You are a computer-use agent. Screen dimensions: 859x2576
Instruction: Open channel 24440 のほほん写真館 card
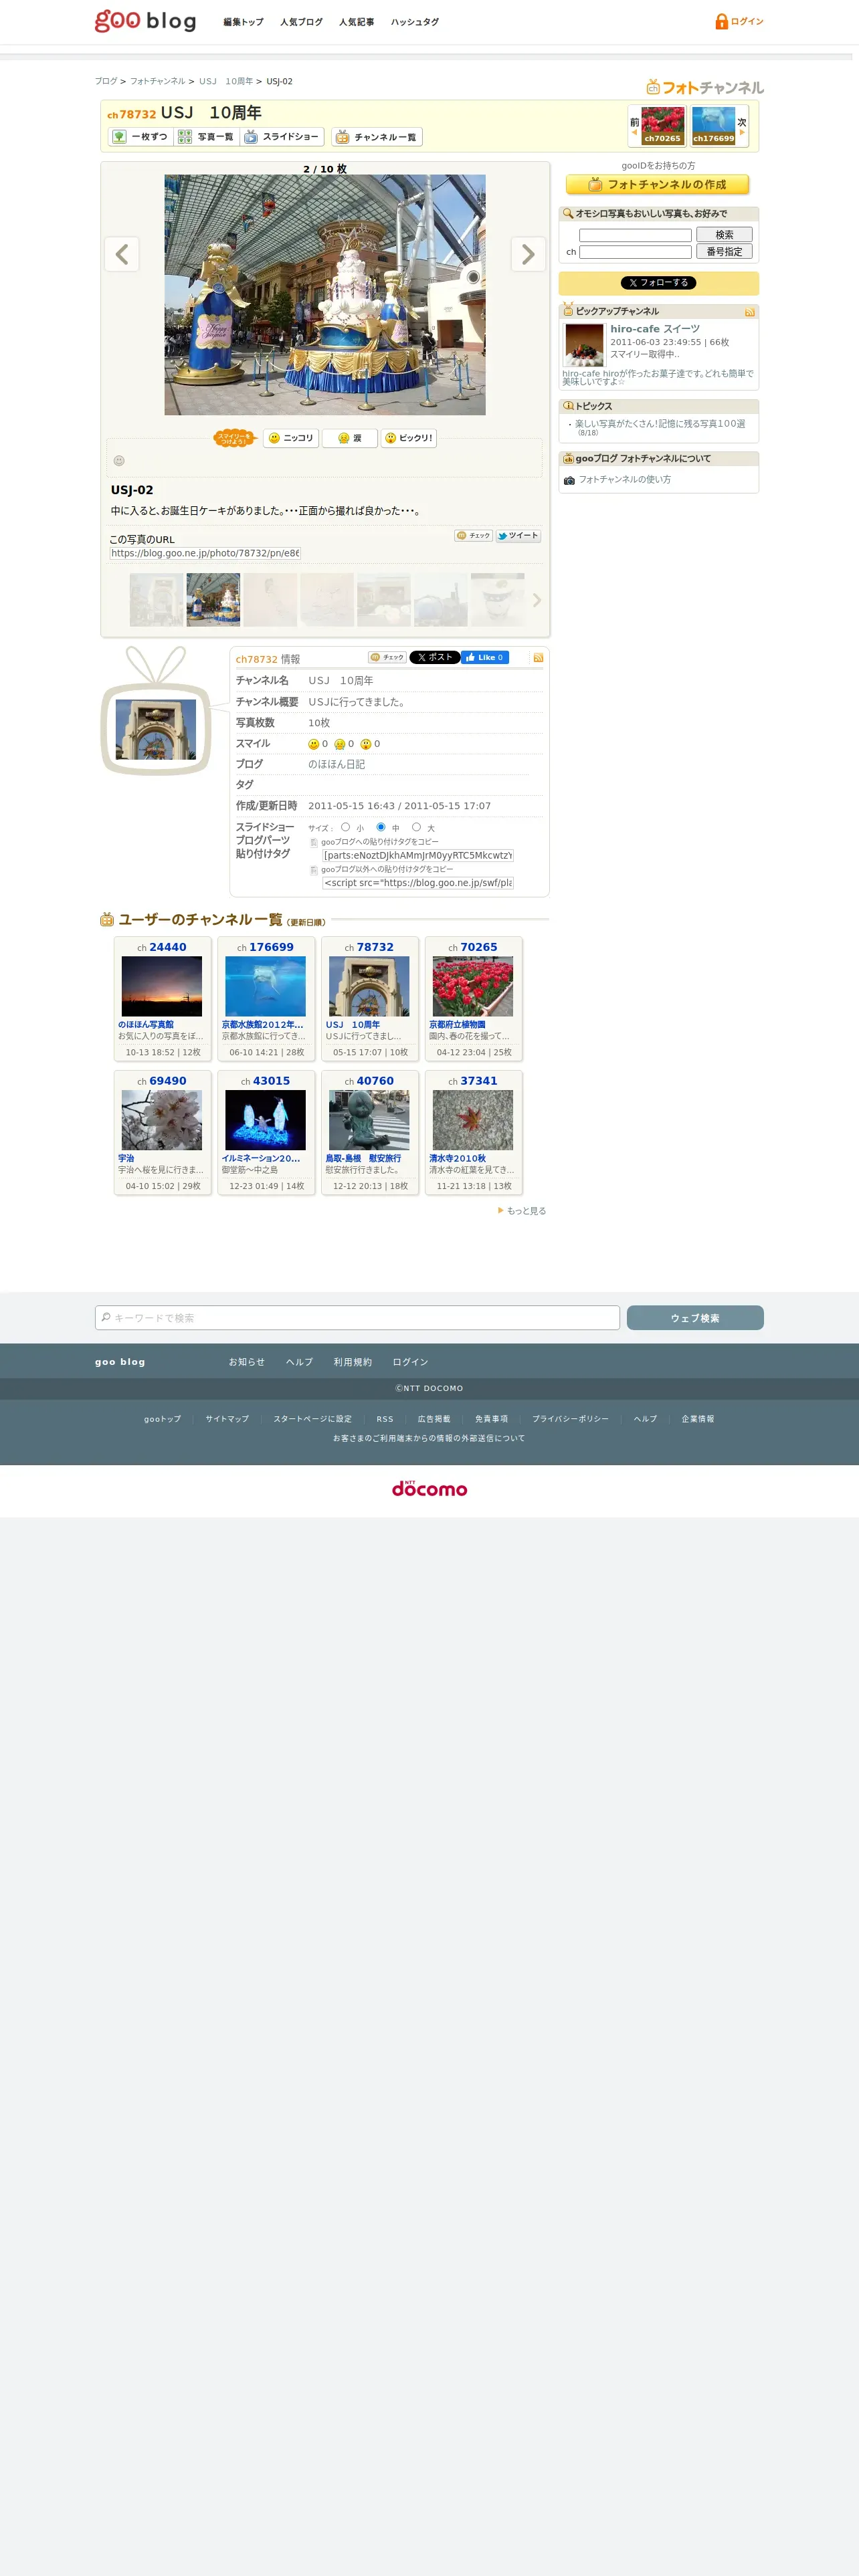pos(162,999)
